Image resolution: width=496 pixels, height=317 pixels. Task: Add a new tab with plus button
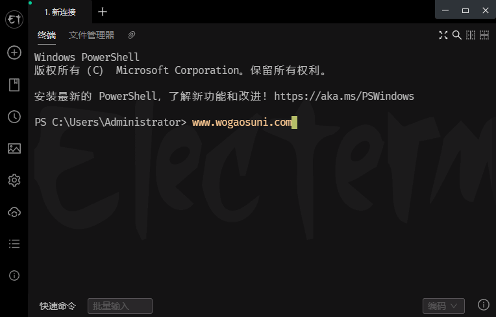[103, 12]
